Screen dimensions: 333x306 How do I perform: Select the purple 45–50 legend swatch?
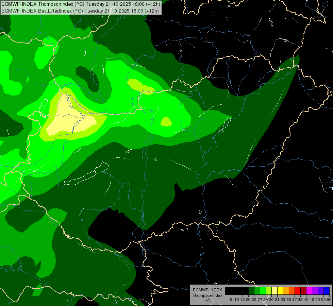point(315,291)
